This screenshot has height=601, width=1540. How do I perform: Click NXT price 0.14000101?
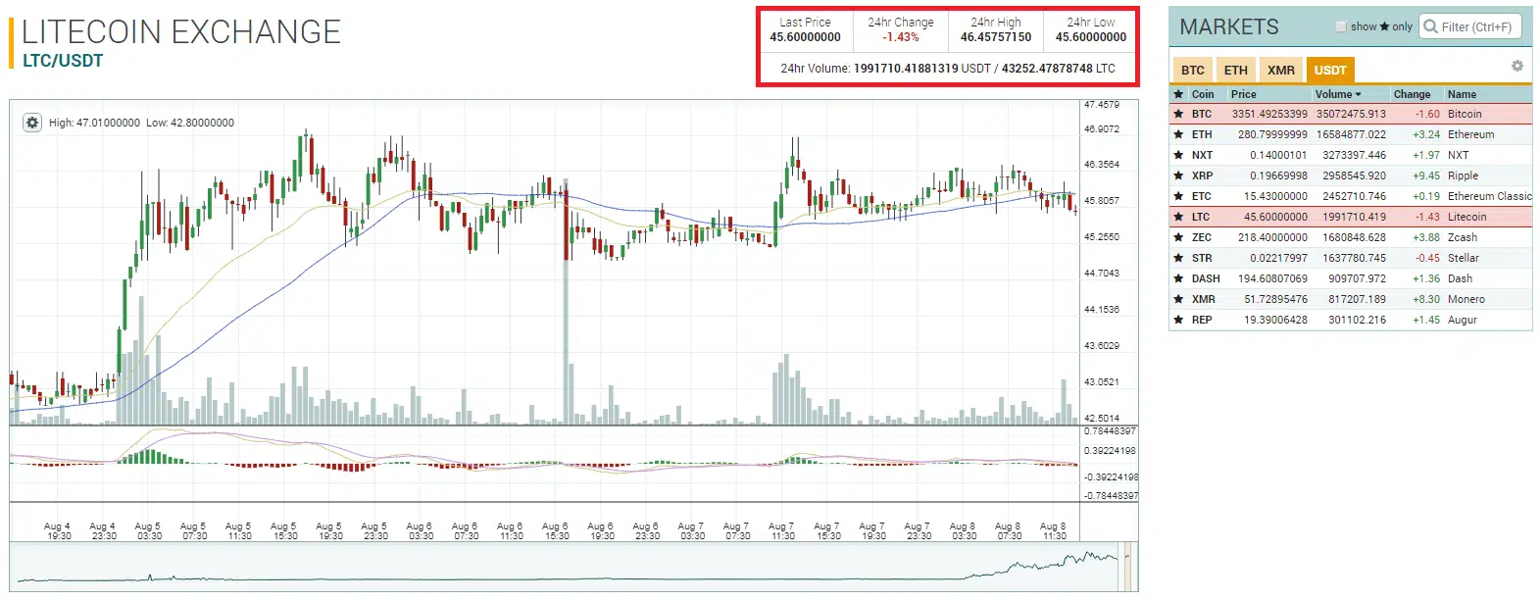[1278, 155]
